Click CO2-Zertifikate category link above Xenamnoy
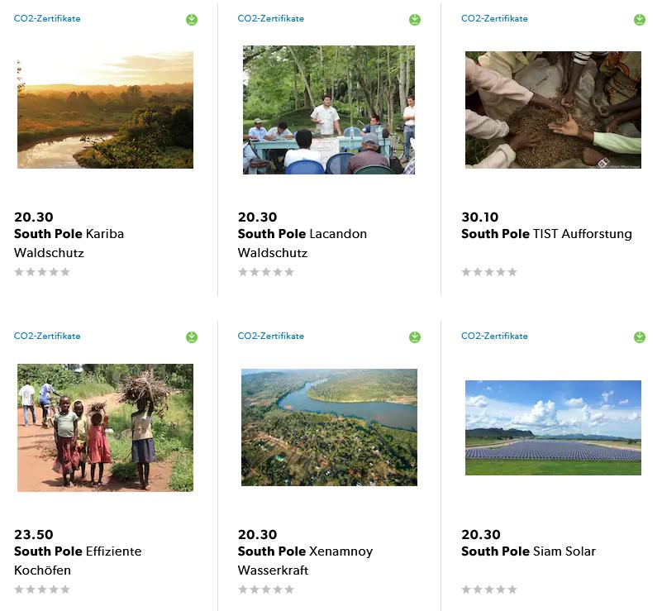Screen dimensions: 662x611 click(x=271, y=337)
